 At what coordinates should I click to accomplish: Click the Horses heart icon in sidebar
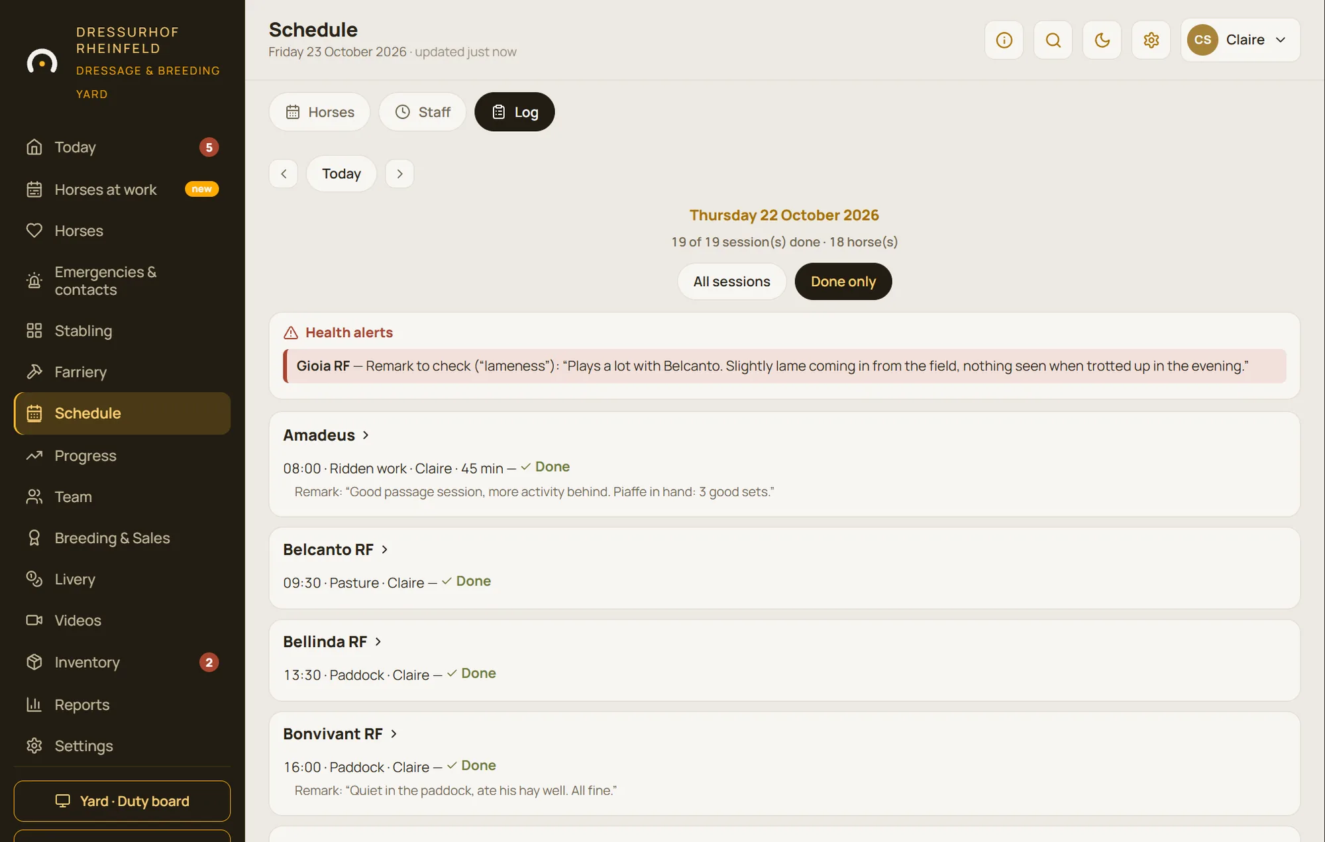pos(34,231)
